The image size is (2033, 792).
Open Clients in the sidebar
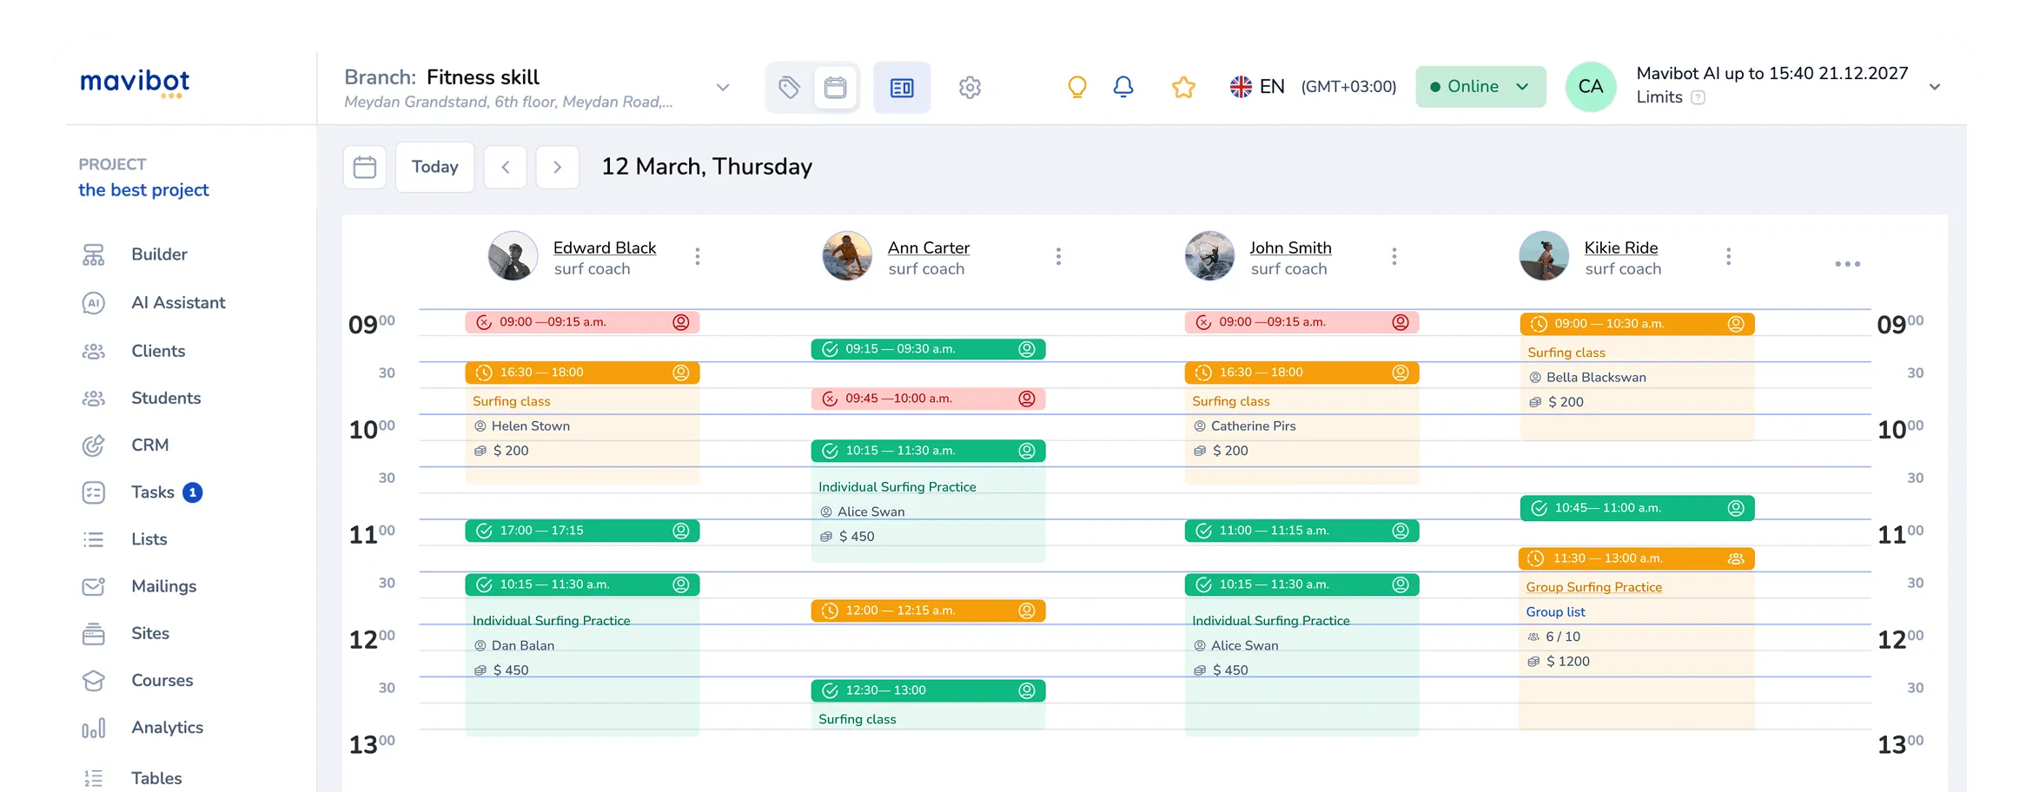pos(158,351)
